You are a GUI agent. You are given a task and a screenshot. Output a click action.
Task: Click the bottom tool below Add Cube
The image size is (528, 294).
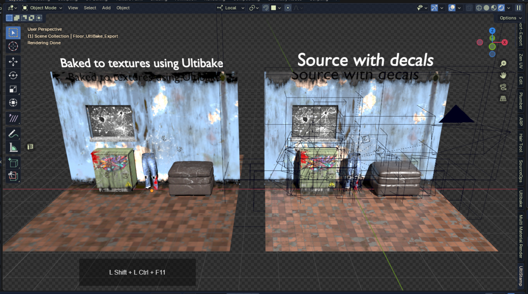[x=13, y=176]
